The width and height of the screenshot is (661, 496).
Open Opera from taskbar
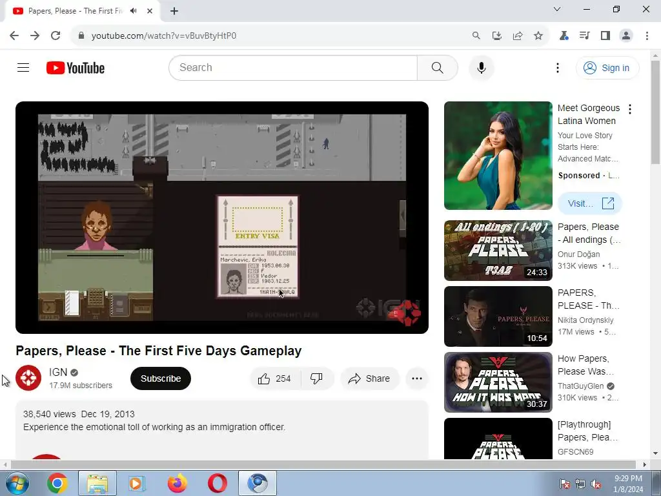click(218, 483)
